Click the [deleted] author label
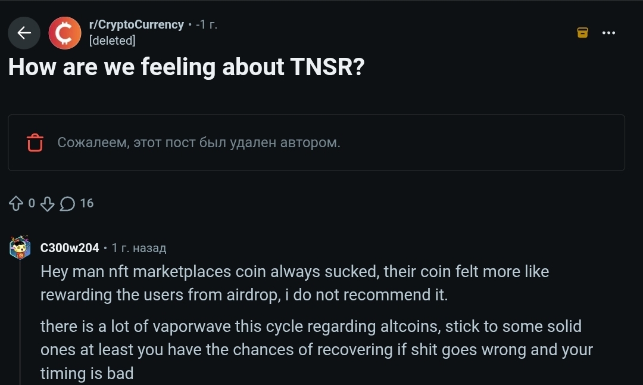This screenshot has width=643, height=385. (x=112, y=41)
